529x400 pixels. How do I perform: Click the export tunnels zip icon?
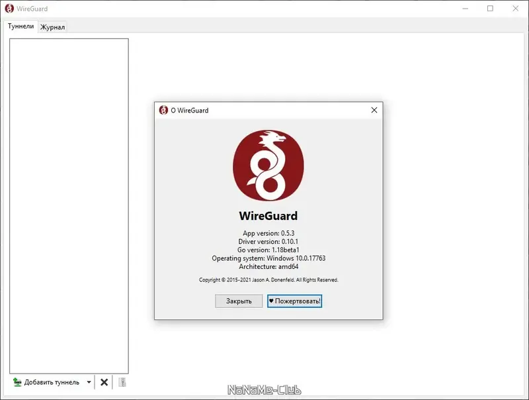[122, 382]
